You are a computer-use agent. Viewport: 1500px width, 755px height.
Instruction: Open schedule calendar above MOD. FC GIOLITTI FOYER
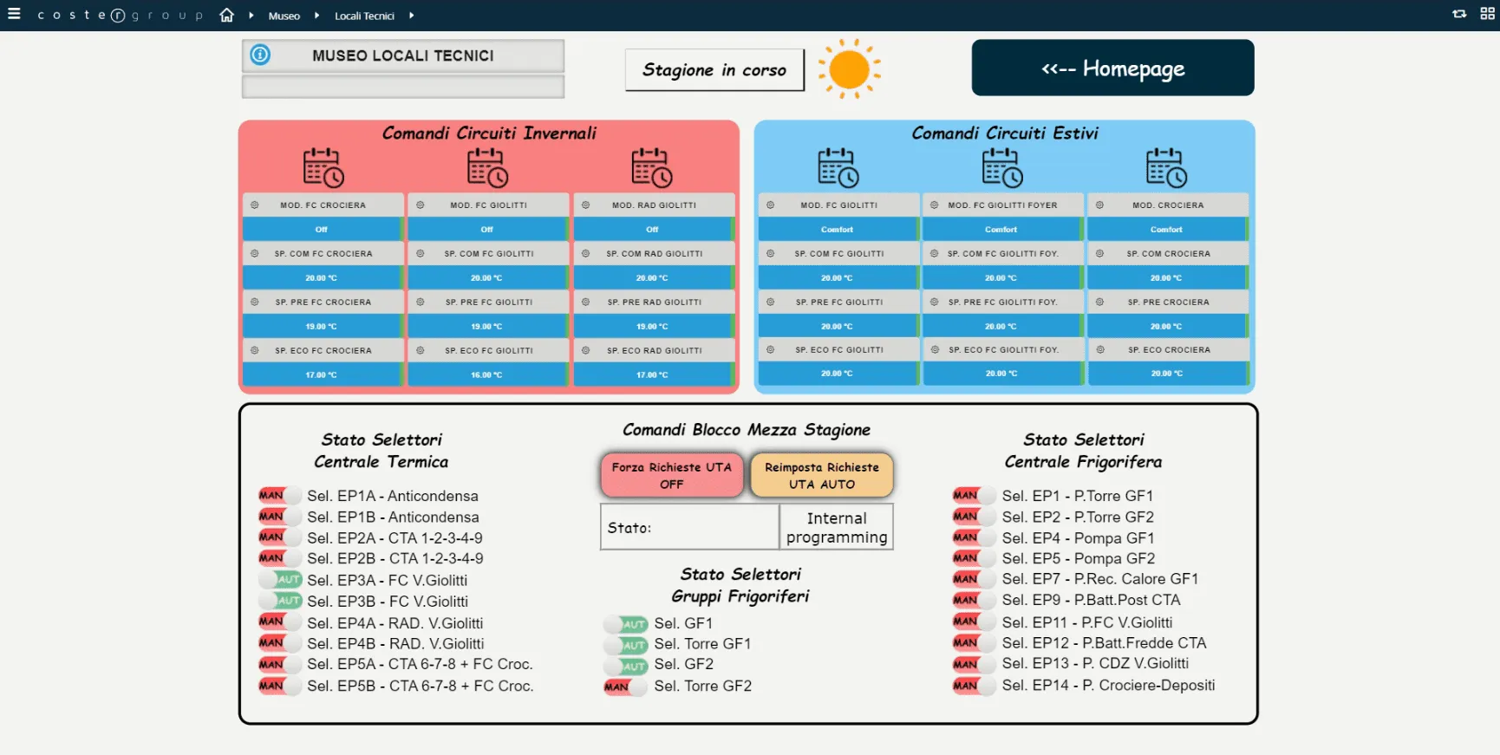[1002, 167]
